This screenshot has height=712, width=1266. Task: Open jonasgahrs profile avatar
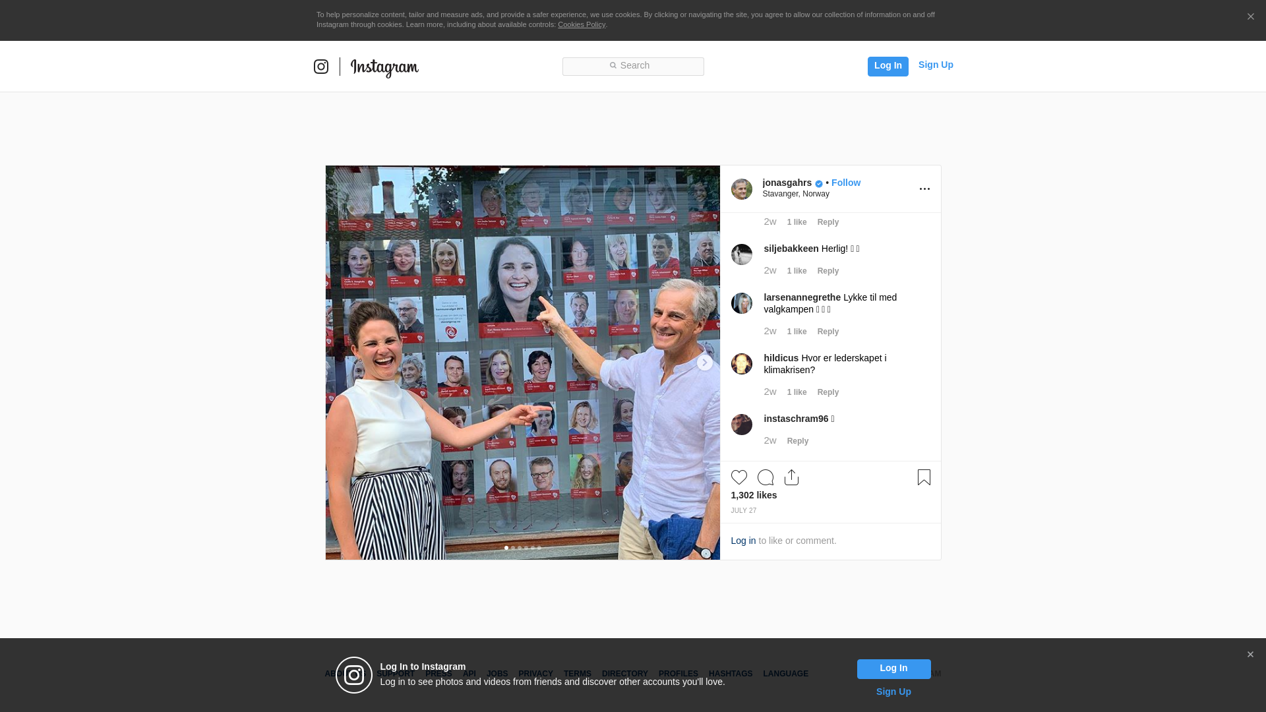click(x=742, y=189)
